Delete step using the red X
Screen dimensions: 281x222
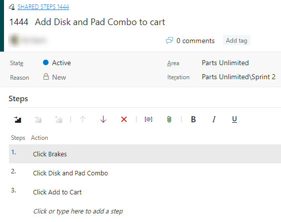pos(124,119)
